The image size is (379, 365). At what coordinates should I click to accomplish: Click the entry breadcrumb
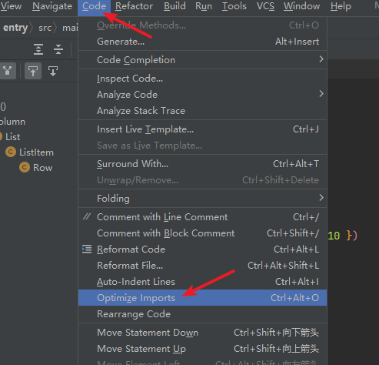pos(15,28)
